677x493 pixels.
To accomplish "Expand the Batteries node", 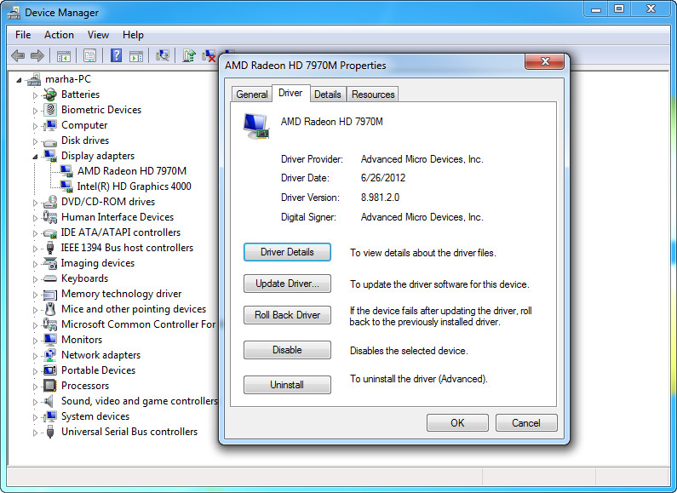I will [35, 95].
